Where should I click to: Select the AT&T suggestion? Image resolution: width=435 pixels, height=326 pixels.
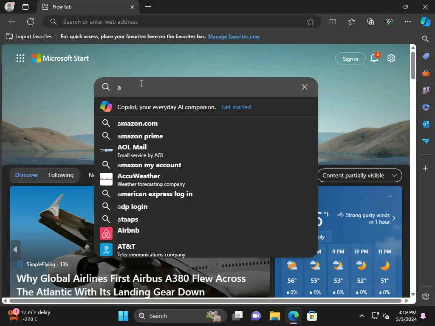tap(206, 250)
